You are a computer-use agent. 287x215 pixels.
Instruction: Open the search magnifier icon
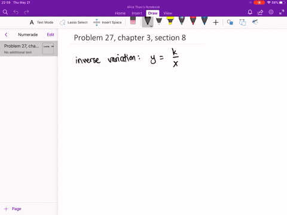coord(5,12)
